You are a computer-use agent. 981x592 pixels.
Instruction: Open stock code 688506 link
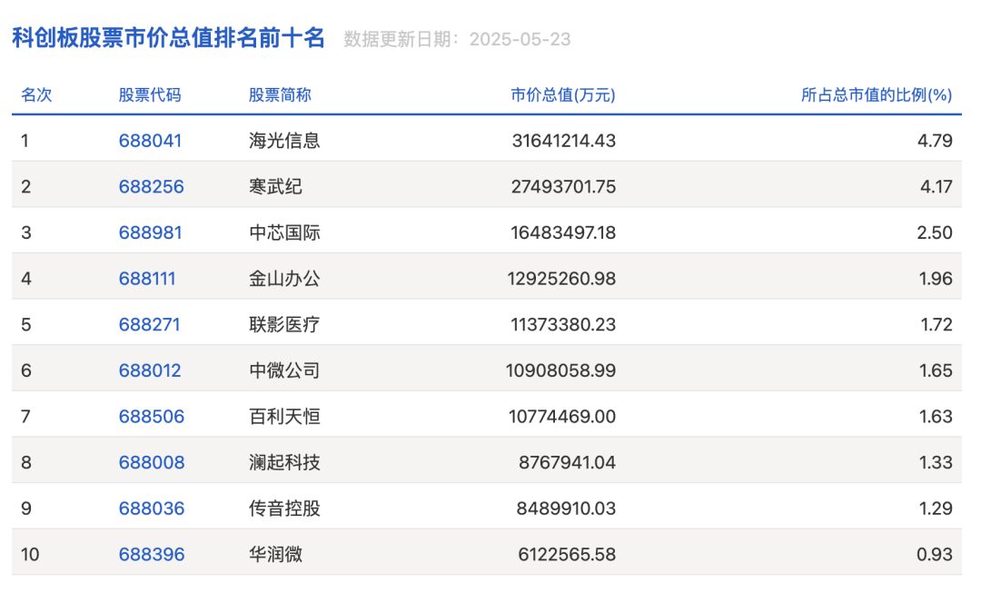(x=152, y=417)
